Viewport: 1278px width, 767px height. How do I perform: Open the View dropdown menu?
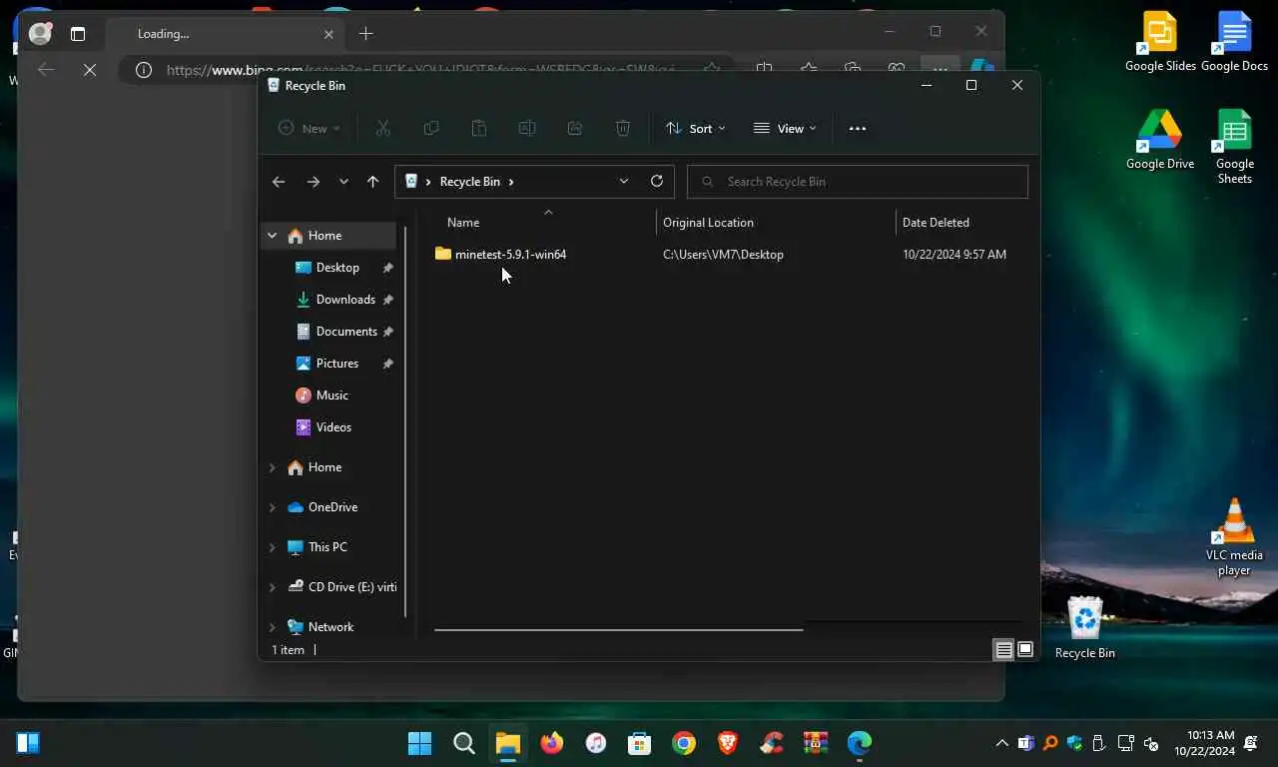pyautogui.click(x=785, y=128)
